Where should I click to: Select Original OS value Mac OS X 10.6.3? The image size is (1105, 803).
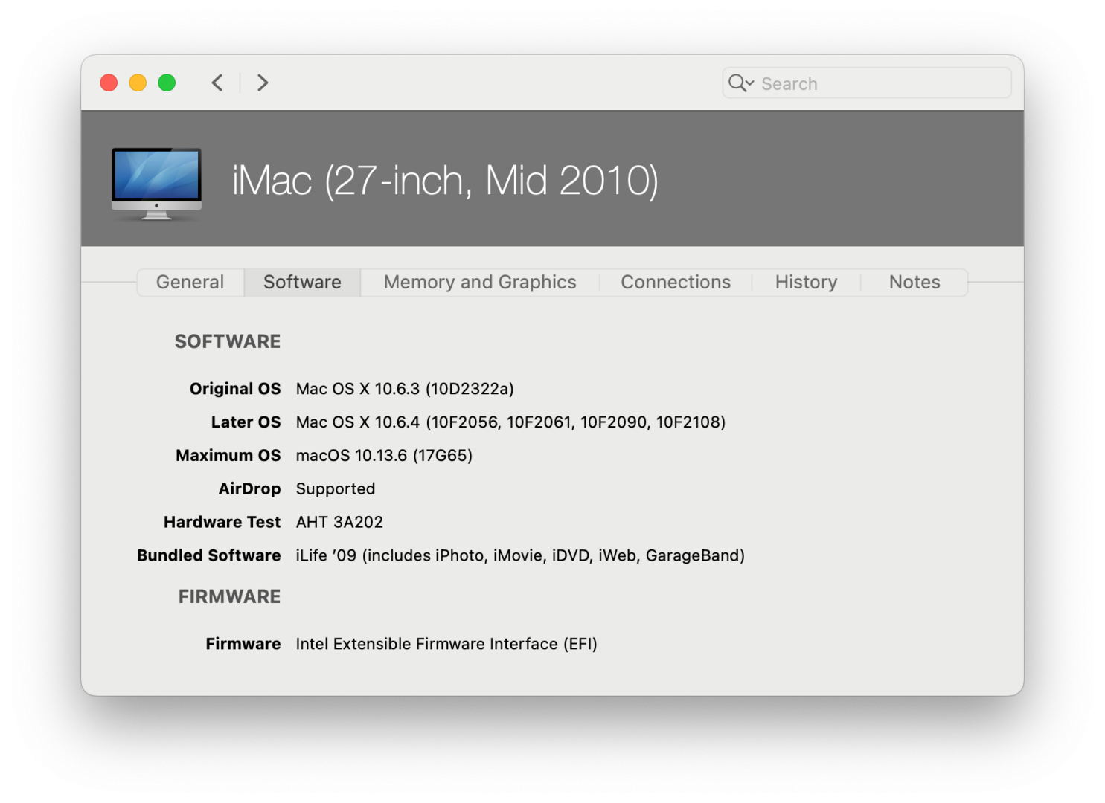tap(405, 389)
